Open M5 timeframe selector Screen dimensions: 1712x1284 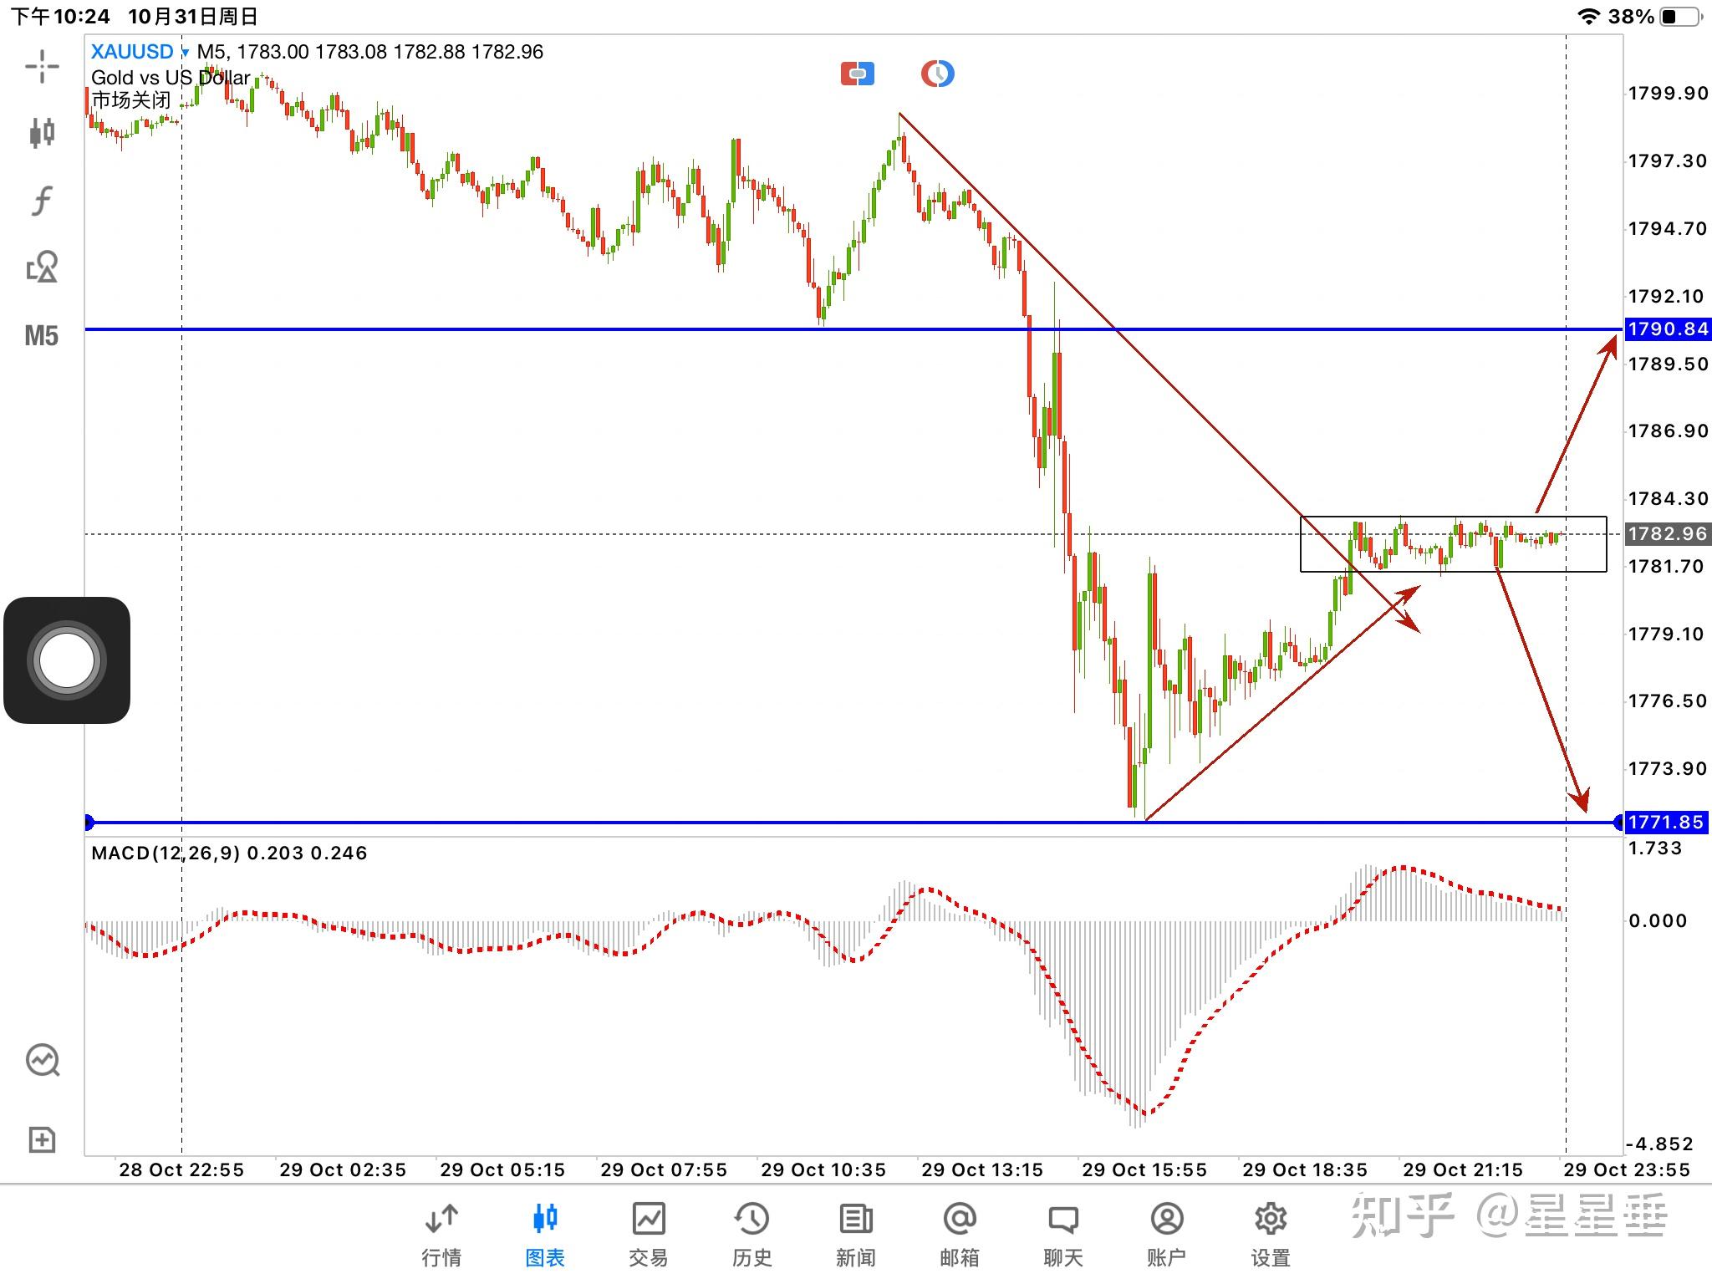[x=42, y=336]
